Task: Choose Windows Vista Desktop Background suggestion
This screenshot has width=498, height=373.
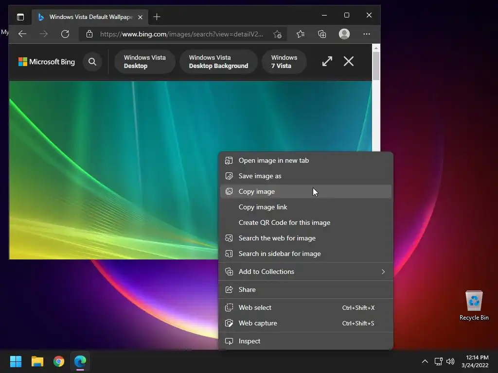Action: 218,62
